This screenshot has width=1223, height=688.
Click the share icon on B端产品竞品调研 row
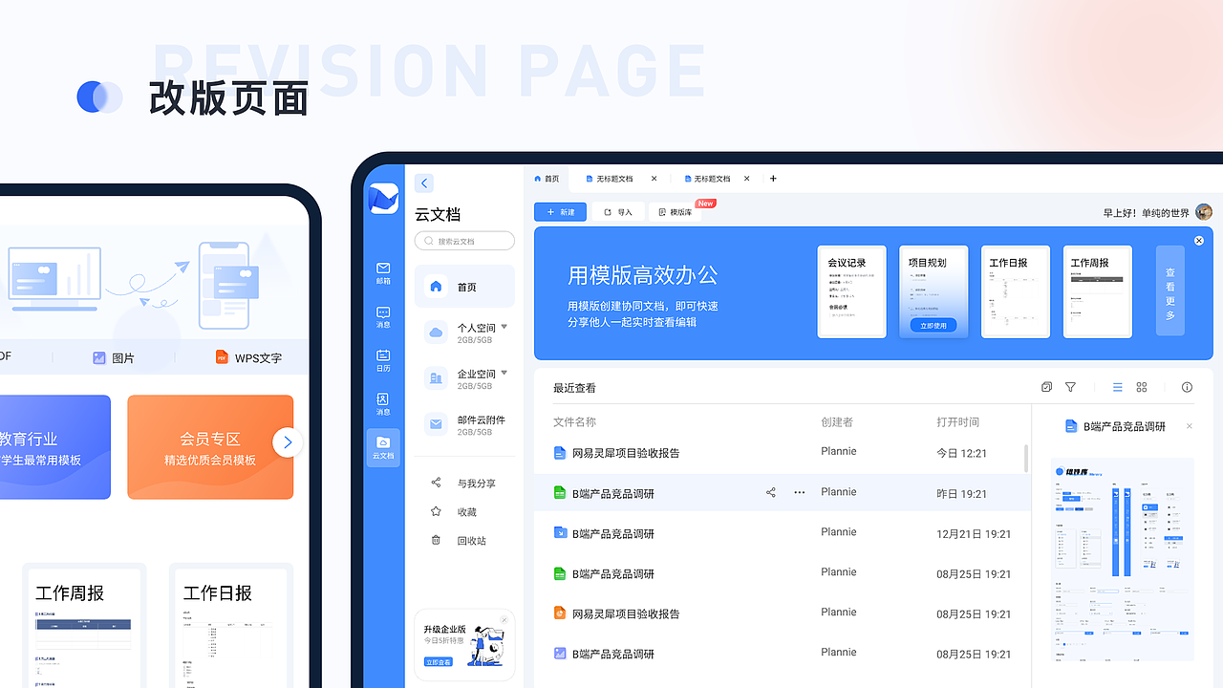pos(770,492)
